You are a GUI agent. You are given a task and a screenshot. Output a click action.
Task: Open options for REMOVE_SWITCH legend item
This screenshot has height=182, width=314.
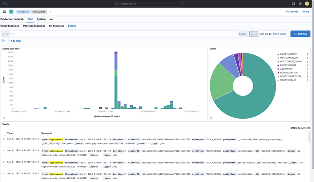307,73
